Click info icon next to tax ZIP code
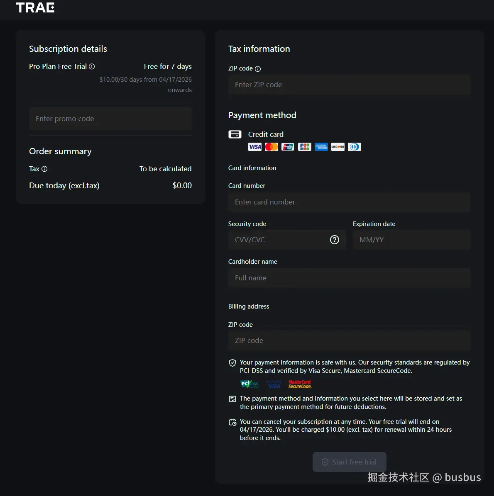494x496 pixels. click(258, 69)
